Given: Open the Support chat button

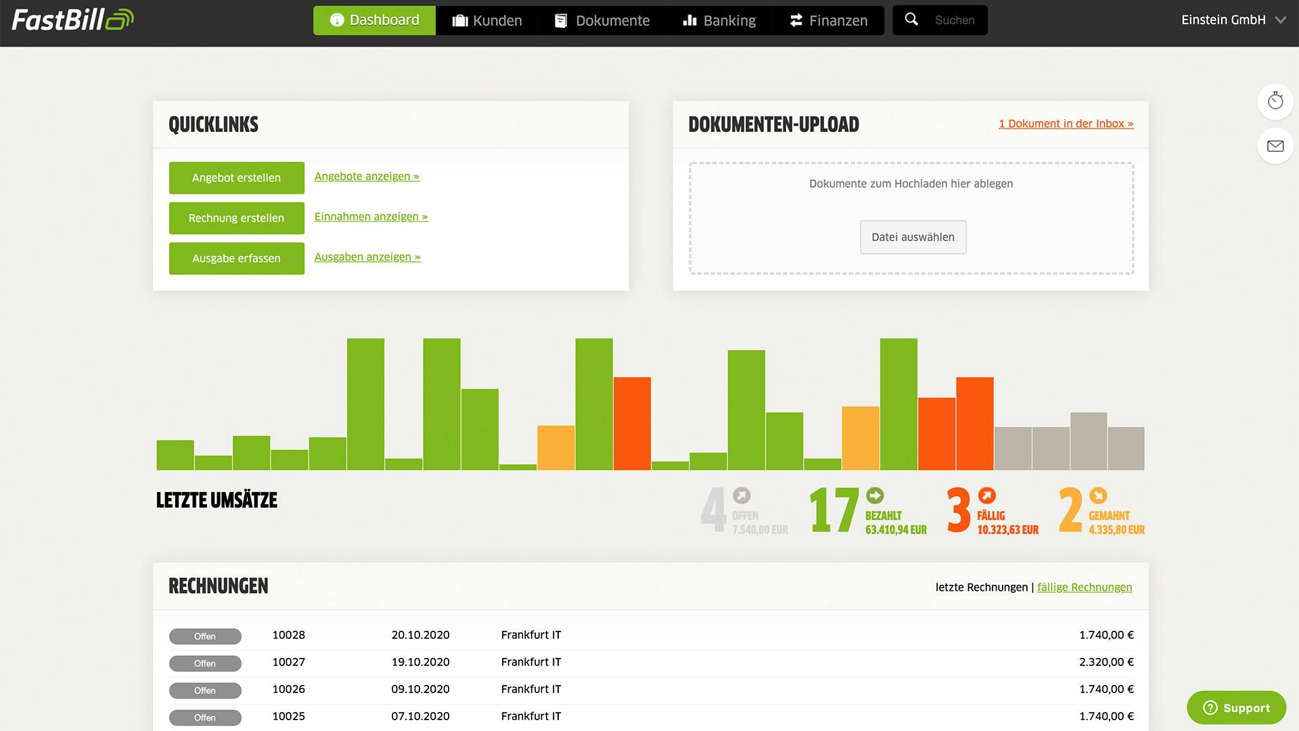Looking at the screenshot, I should (1236, 707).
